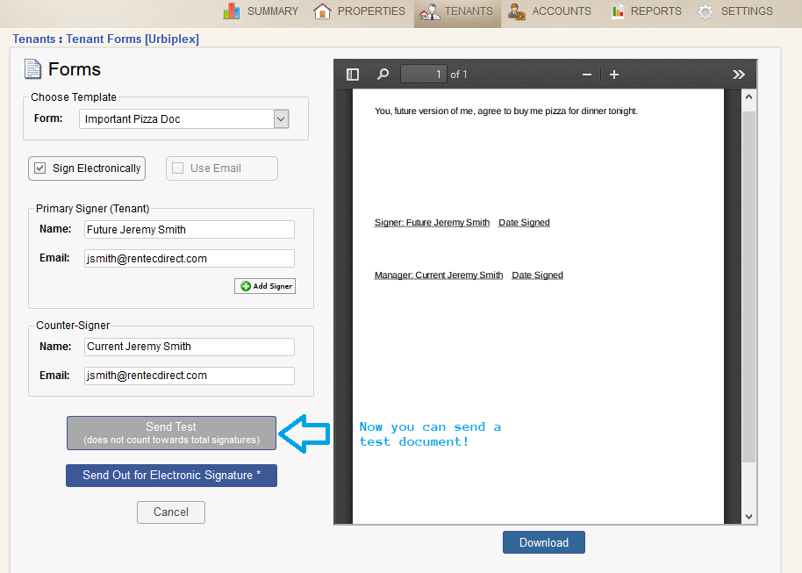The width and height of the screenshot is (802, 573).
Task: Zoom out the PDF with minus icon
Action: [587, 75]
